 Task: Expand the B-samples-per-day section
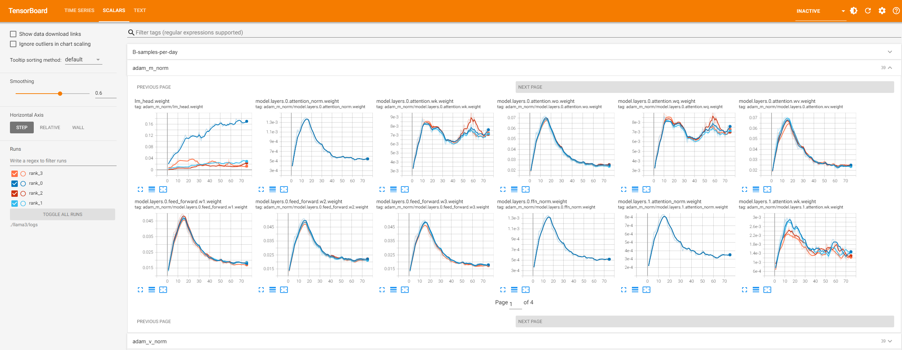(514, 52)
